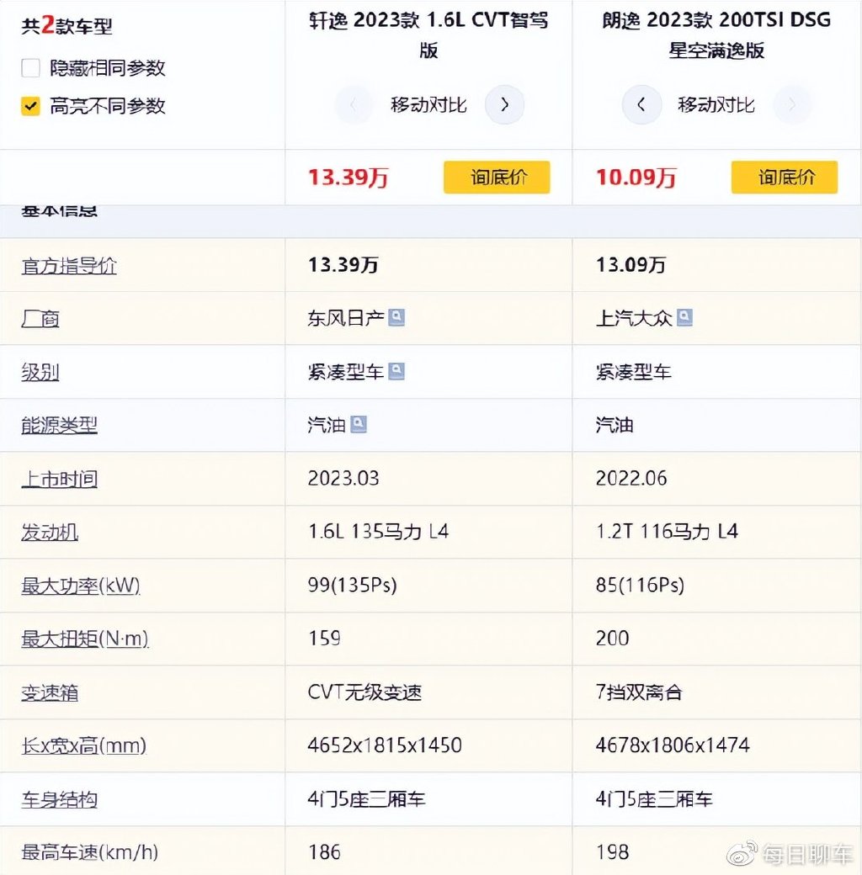Move 轩逸 column right with arrow
The height and width of the screenshot is (875, 862).
point(504,104)
